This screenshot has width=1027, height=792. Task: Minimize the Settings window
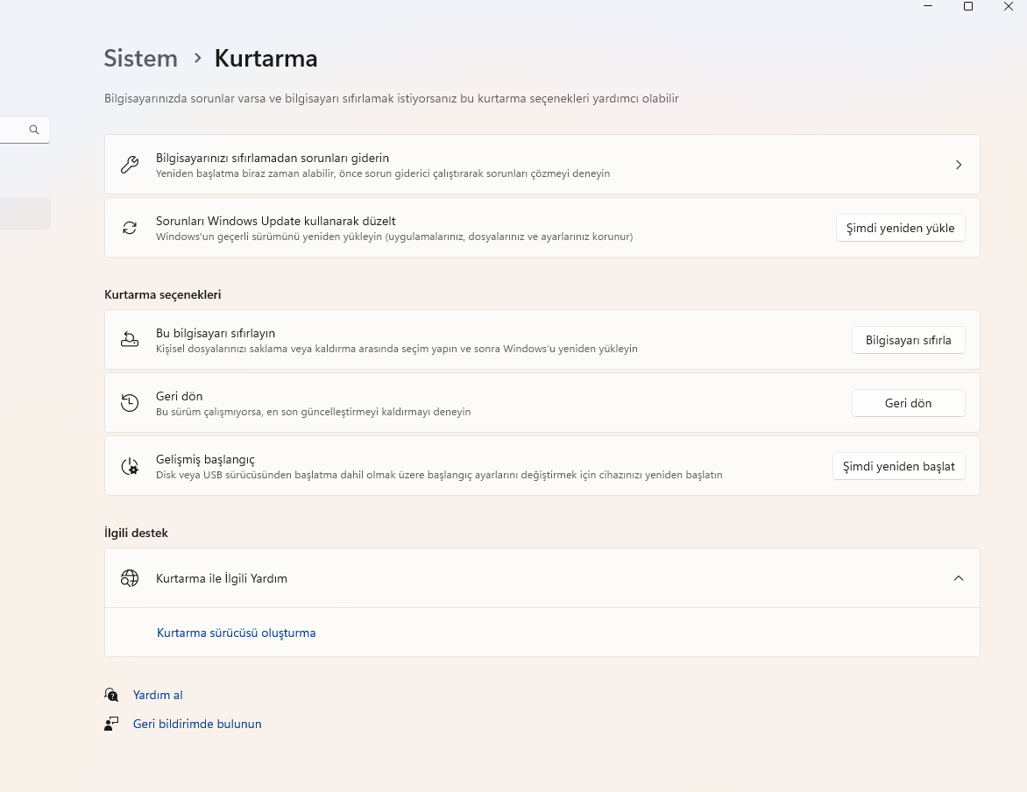pyautogui.click(x=927, y=6)
